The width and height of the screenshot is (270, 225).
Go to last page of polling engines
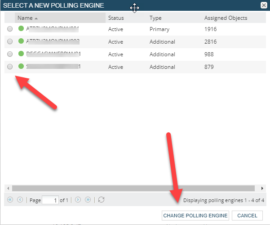coord(88,200)
